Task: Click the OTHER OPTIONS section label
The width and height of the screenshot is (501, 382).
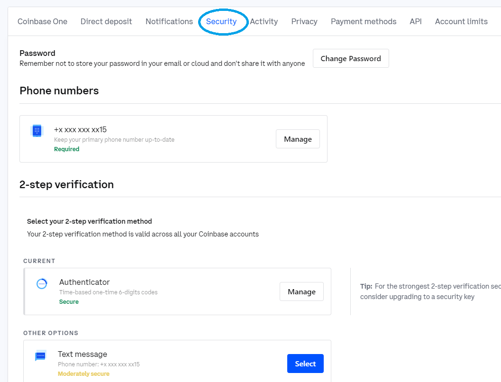Action: (51, 333)
